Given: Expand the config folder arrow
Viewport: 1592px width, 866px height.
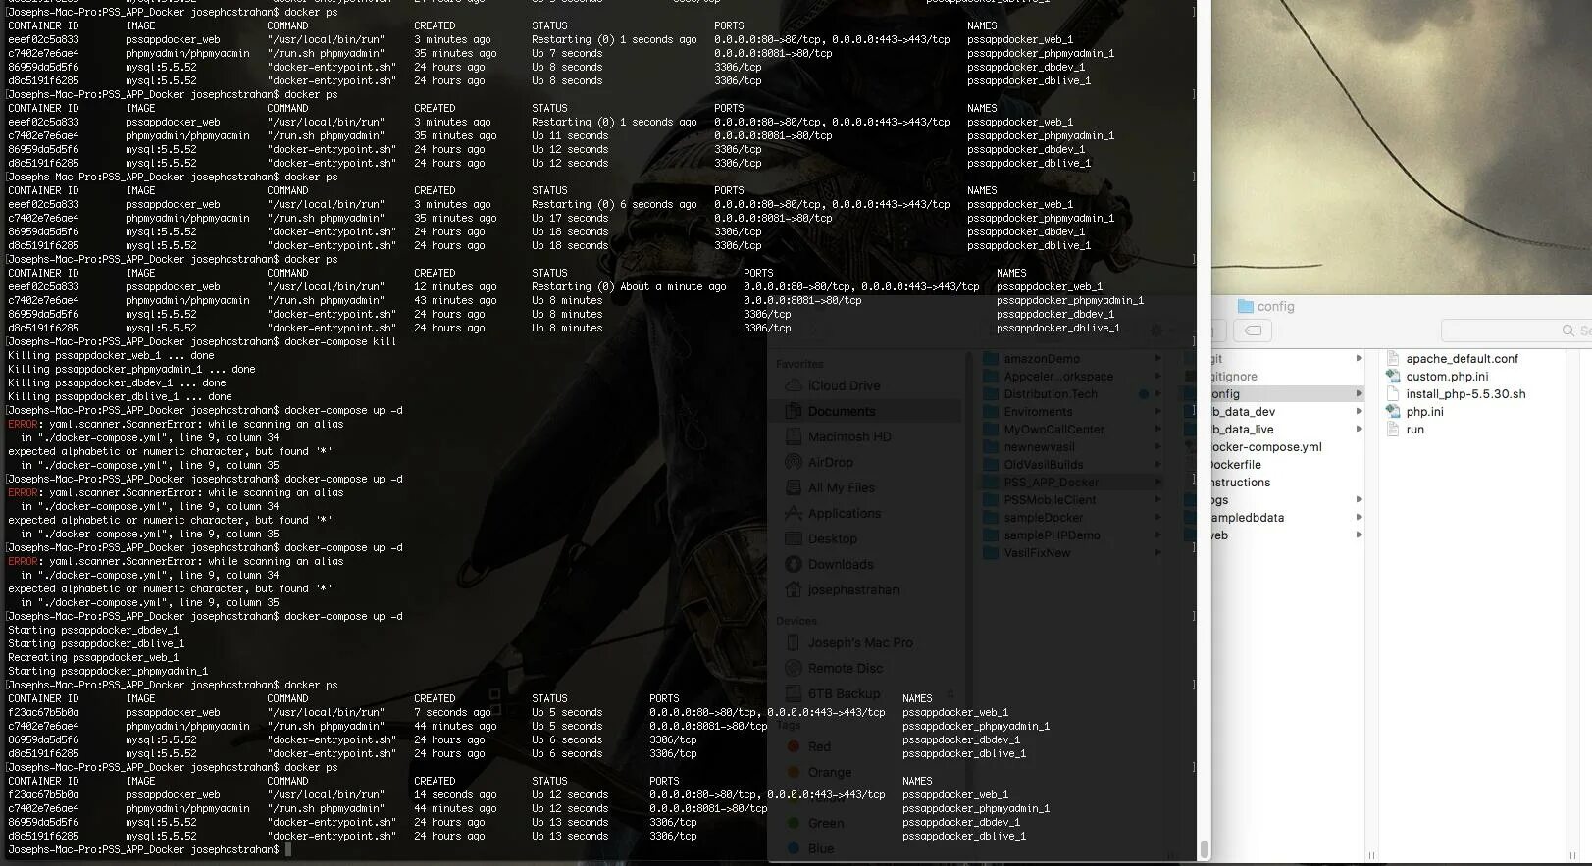Looking at the screenshot, I should point(1359,394).
